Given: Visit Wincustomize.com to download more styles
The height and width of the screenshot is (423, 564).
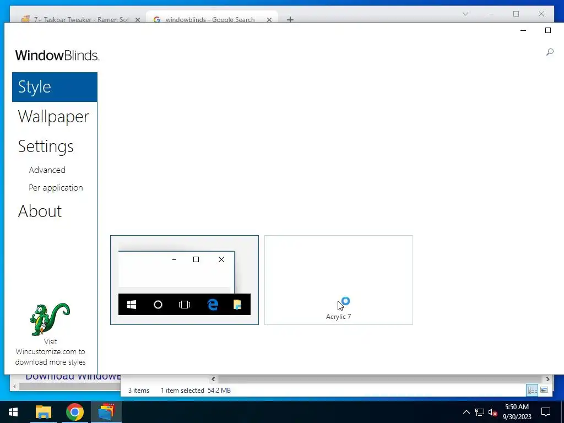Looking at the screenshot, I should [50, 352].
